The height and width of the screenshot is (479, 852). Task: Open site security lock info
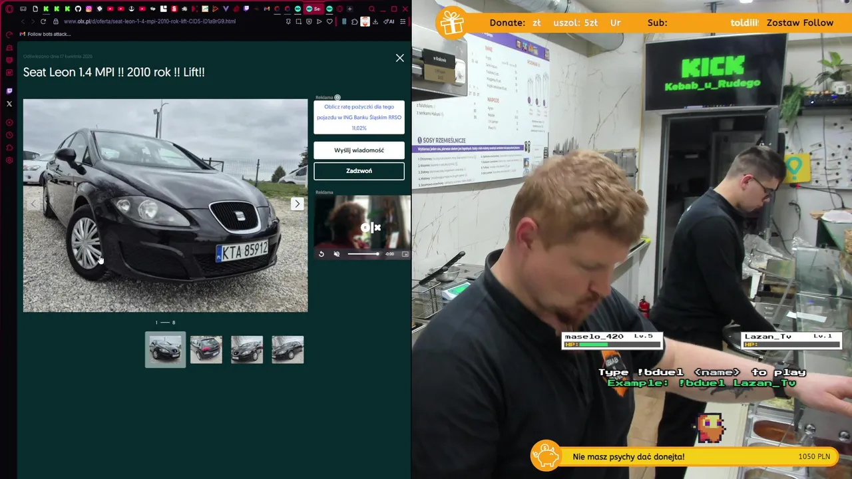pos(56,21)
